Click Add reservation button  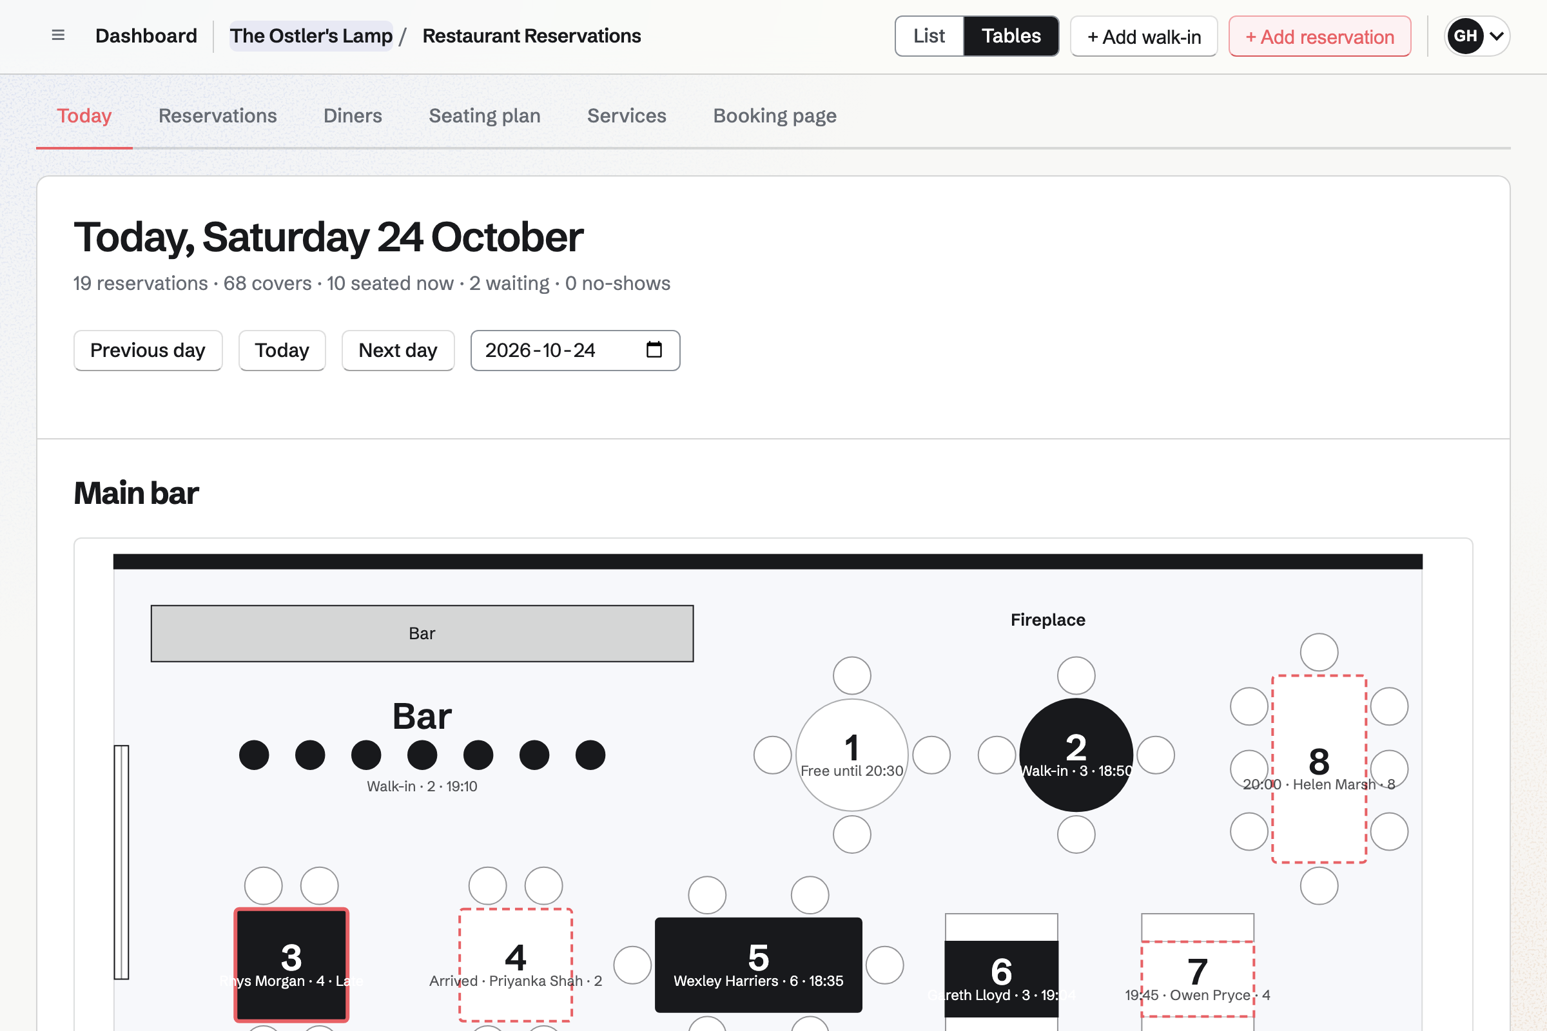pyautogui.click(x=1319, y=36)
